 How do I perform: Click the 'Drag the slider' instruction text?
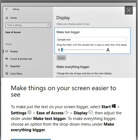tap(92, 45)
